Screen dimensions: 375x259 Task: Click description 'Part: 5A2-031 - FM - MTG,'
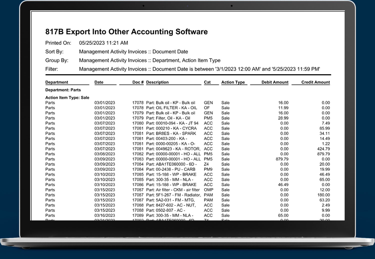(x=170, y=200)
